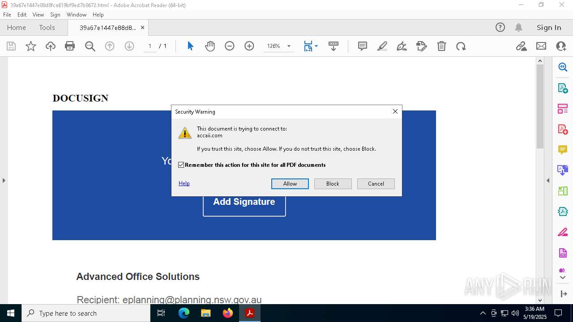Share a link to the file
Image resolution: width=573 pixels, height=322 pixels.
click(522, 46)
